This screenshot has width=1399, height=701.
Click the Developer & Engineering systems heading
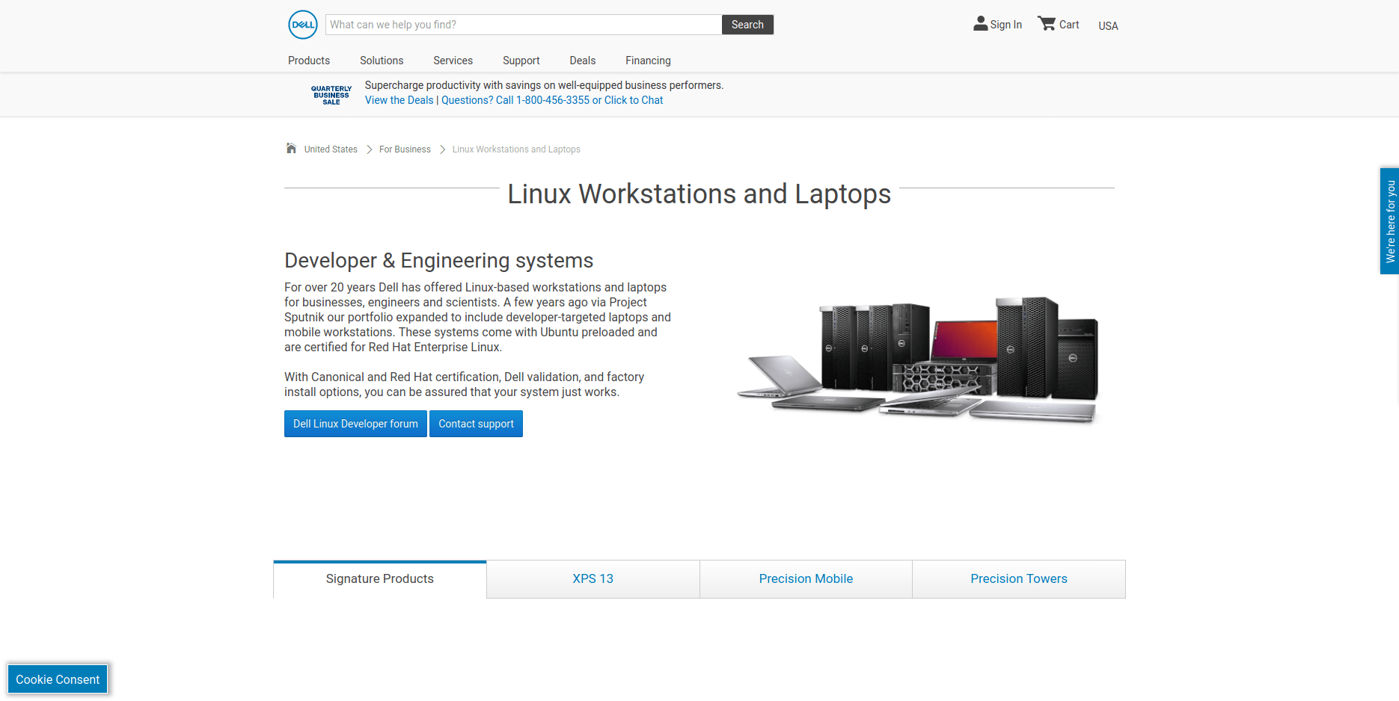click(438, 260)
